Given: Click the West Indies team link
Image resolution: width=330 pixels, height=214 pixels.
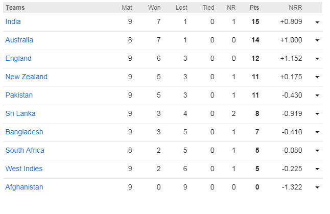Looking at the screenshot, I should pos(24,169).
